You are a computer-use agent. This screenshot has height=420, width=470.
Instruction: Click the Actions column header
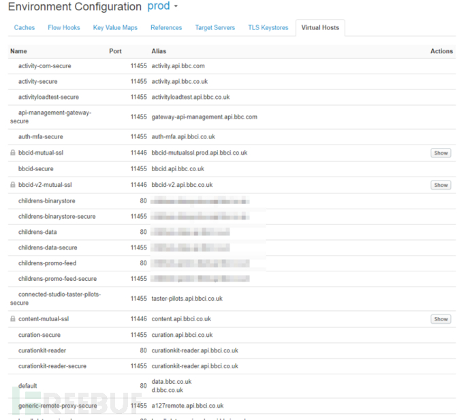(x=441, y=51)
